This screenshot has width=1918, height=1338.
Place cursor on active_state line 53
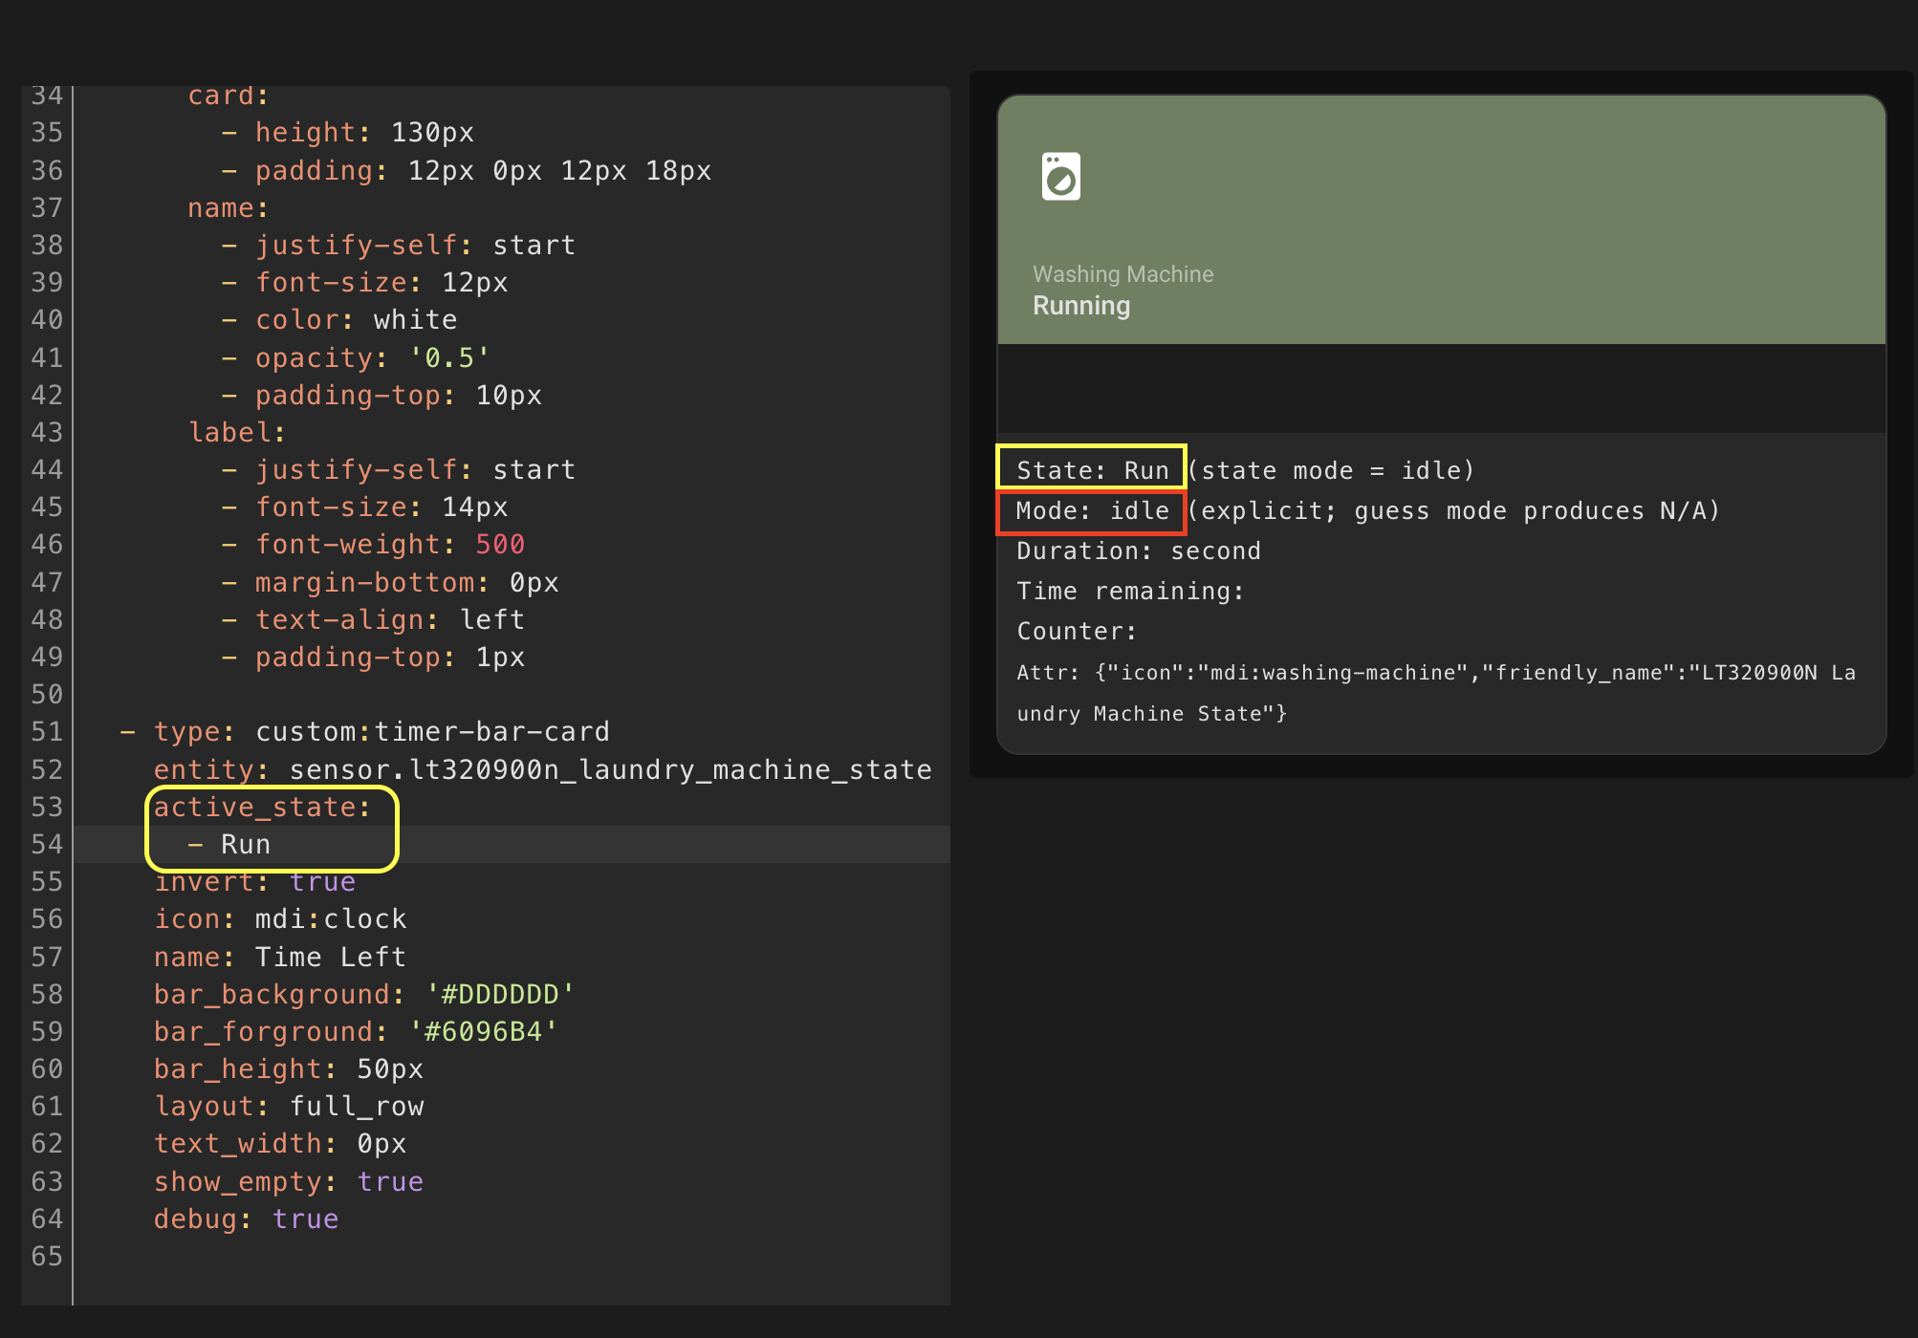[262, 808]
